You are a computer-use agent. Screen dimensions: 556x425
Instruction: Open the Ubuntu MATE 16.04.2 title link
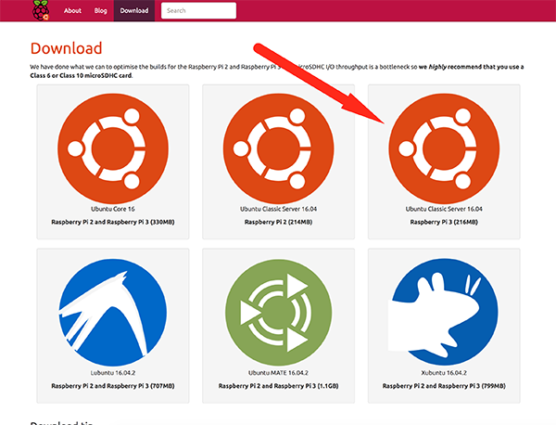coord(278,373)
